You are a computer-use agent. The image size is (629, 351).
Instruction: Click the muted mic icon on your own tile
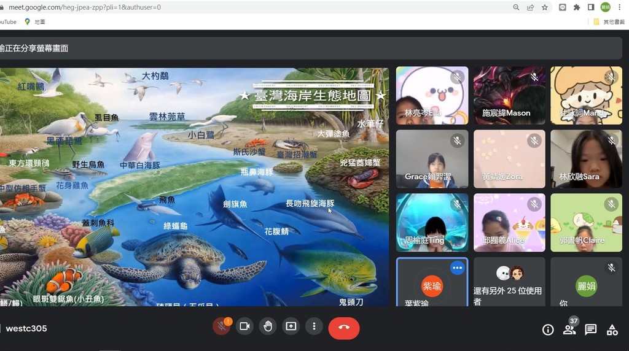click(611, 268)
